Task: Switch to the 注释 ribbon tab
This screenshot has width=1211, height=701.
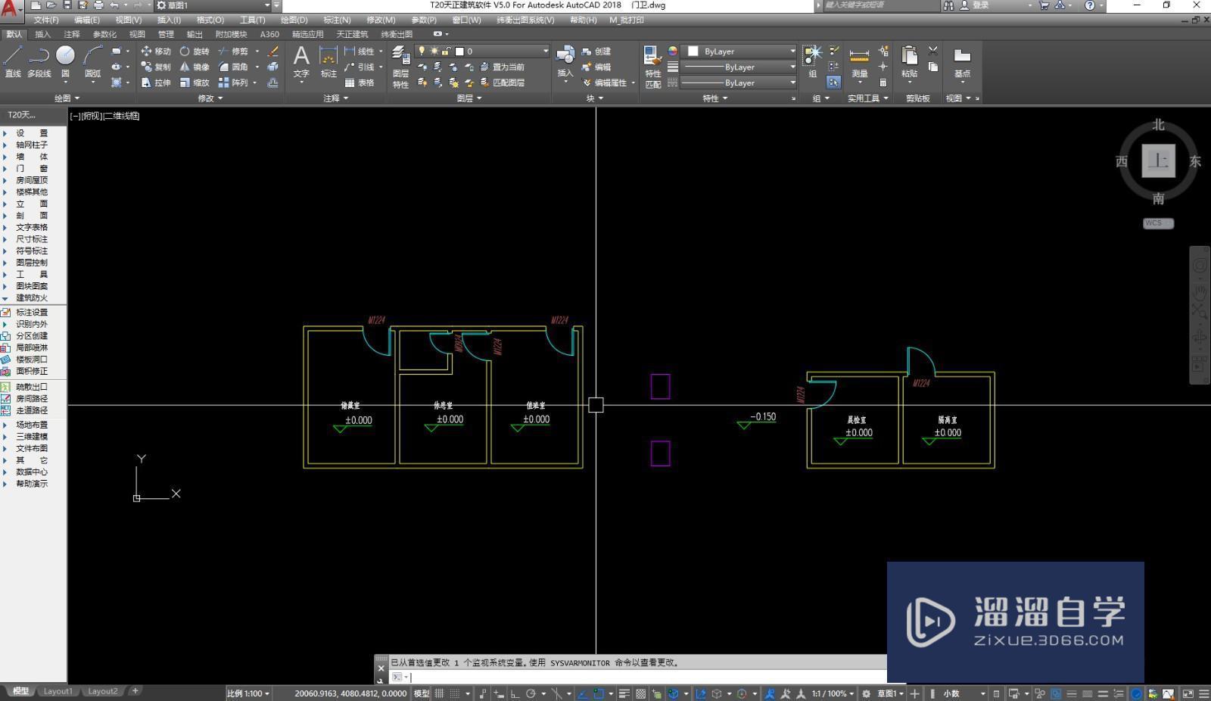Action: (x=72, y=34)
